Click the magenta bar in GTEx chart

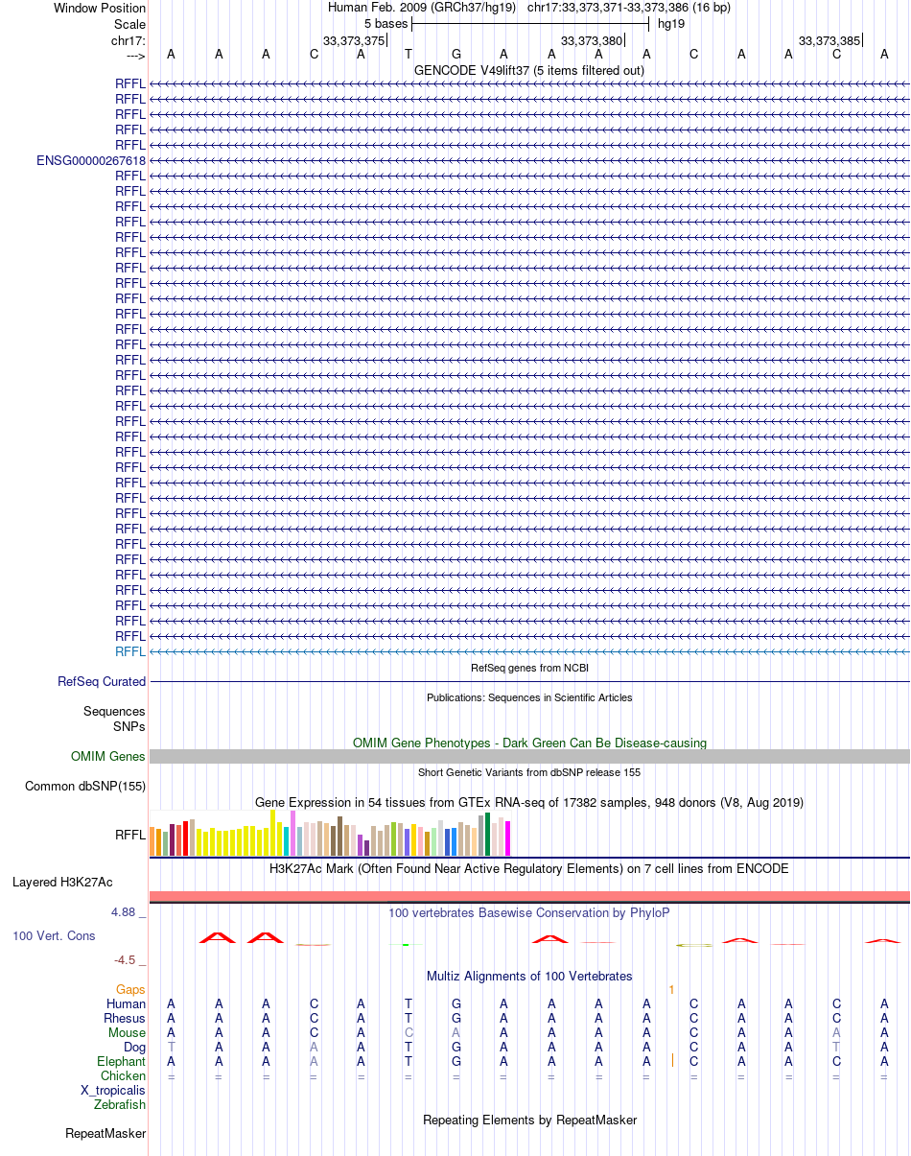pyautogui.click(x=508, y=838)
